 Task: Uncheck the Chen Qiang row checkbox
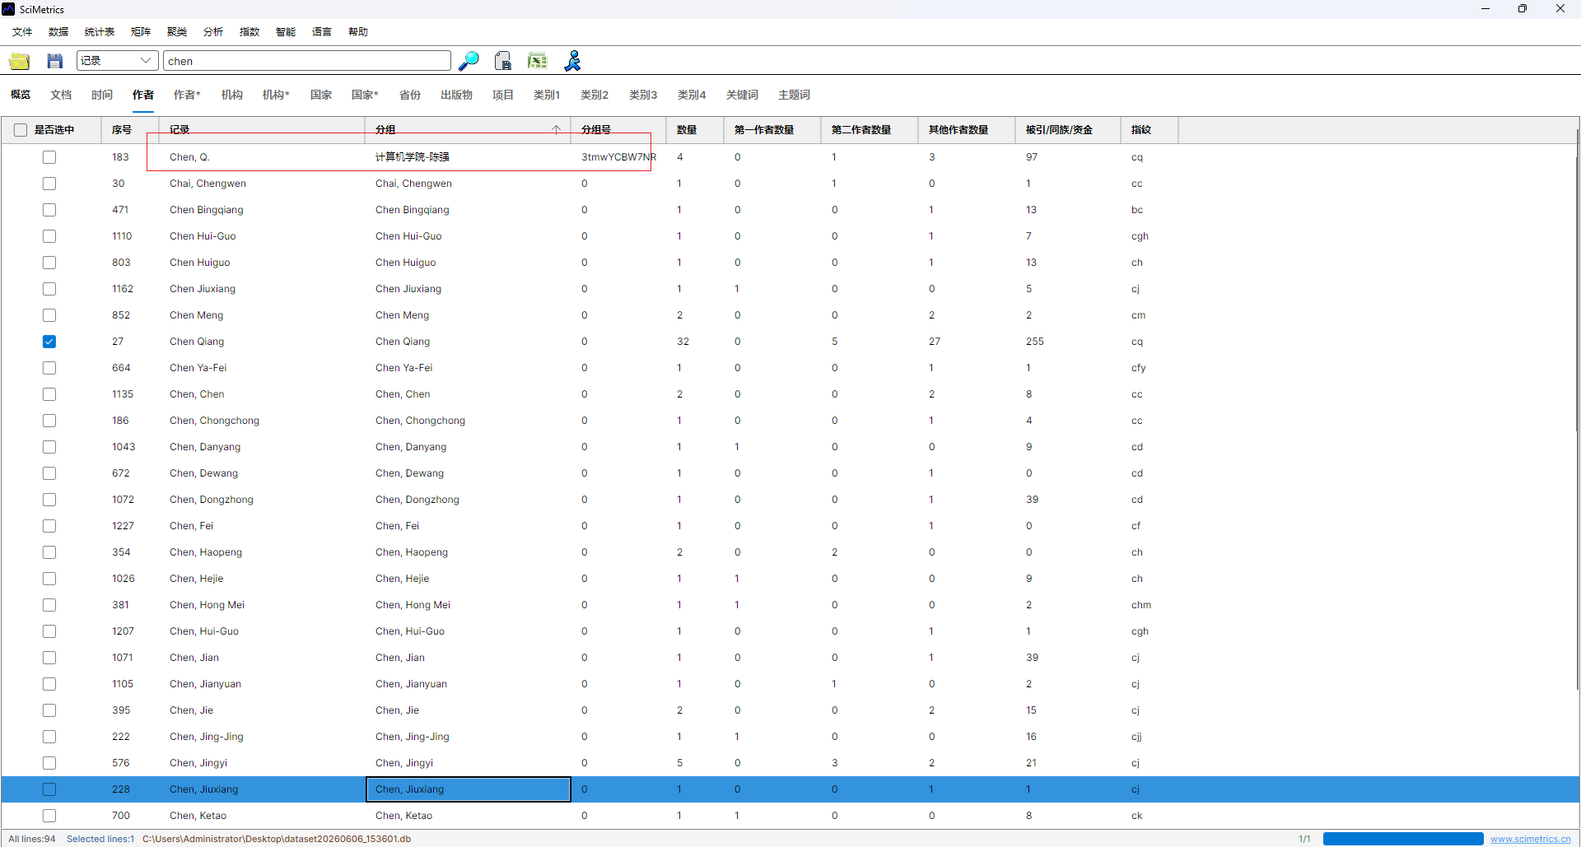click(x=49, y=342)
